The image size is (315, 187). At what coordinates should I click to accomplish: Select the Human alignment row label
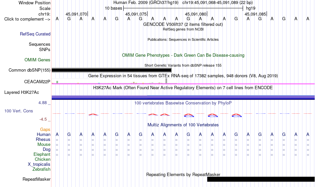coord(43,135)
